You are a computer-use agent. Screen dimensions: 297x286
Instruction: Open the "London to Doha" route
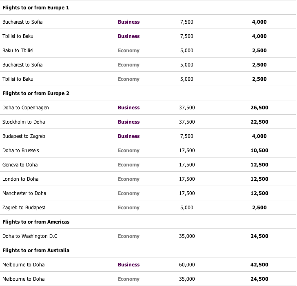20,179
